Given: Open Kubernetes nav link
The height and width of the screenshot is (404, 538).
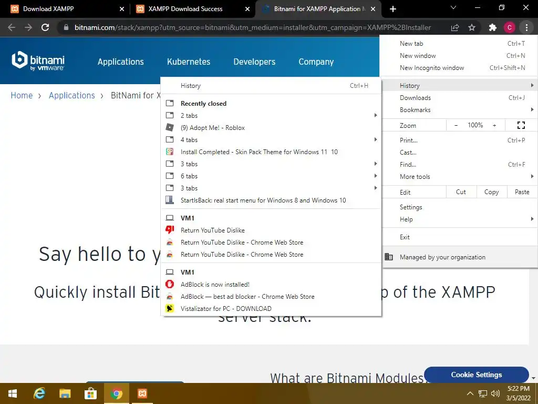Looking at the screenshot, I should click(x=189, y=62).
